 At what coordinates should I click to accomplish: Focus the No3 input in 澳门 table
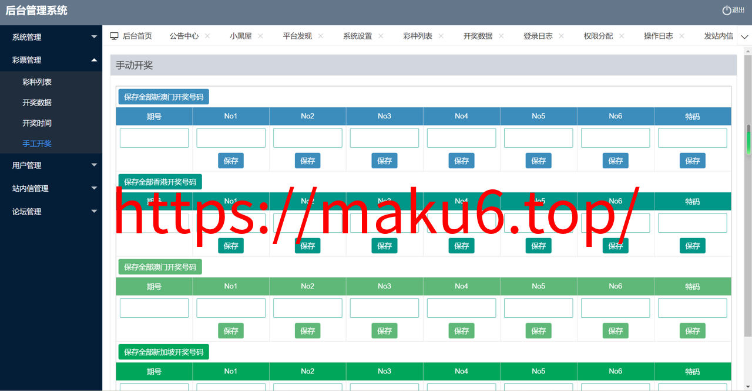[384, 308]
